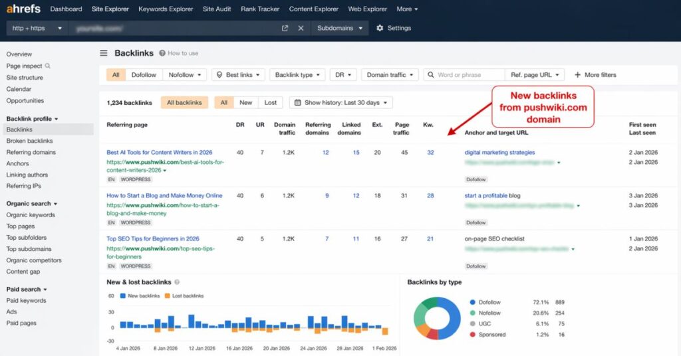
Task: Open Content Explorer tab
Action: pyautogui.click(x=314, y=9)
